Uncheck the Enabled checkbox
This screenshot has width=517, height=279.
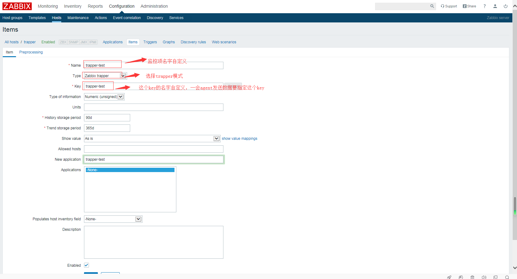pos(86,265)
